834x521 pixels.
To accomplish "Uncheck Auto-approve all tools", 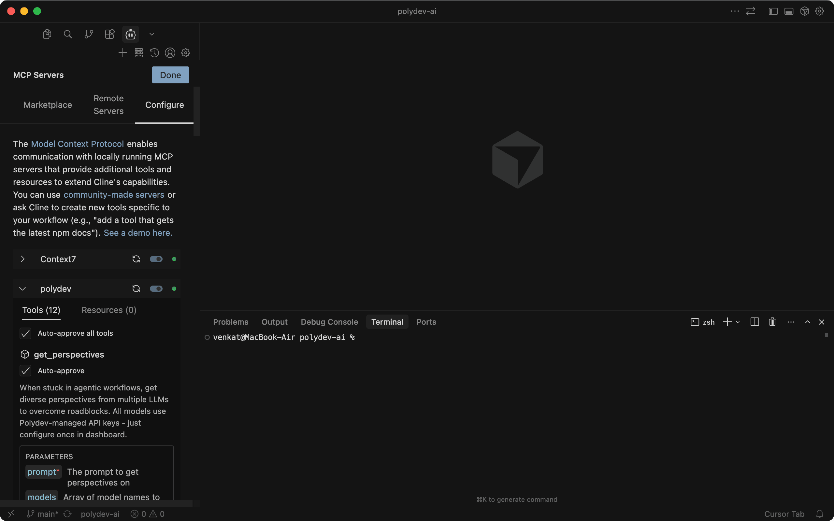I will (25, 333).
